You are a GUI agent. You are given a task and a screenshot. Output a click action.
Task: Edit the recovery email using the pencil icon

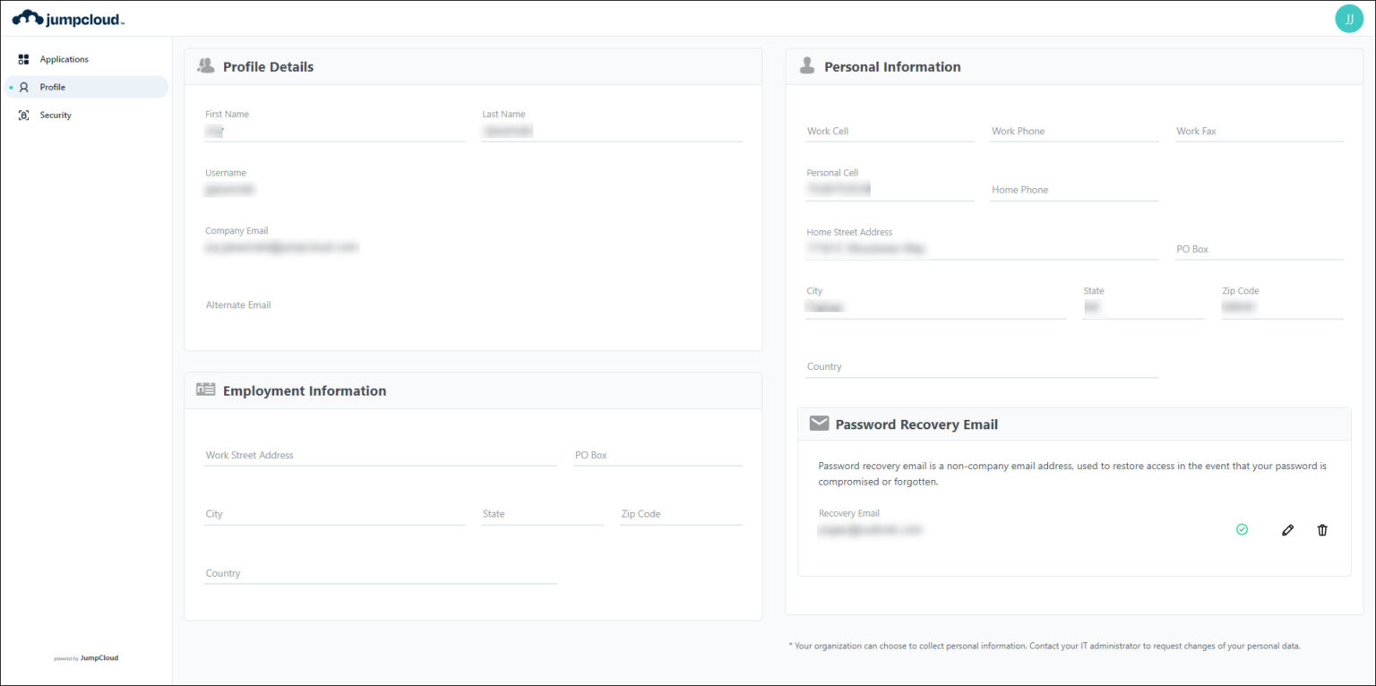[x=1287, y=530]
